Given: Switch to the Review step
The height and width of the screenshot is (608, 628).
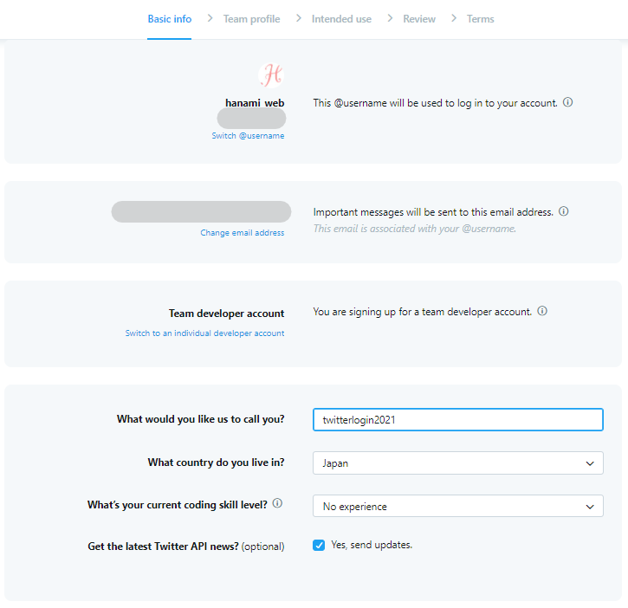Looking at the screenshot, I should (419, 19).
